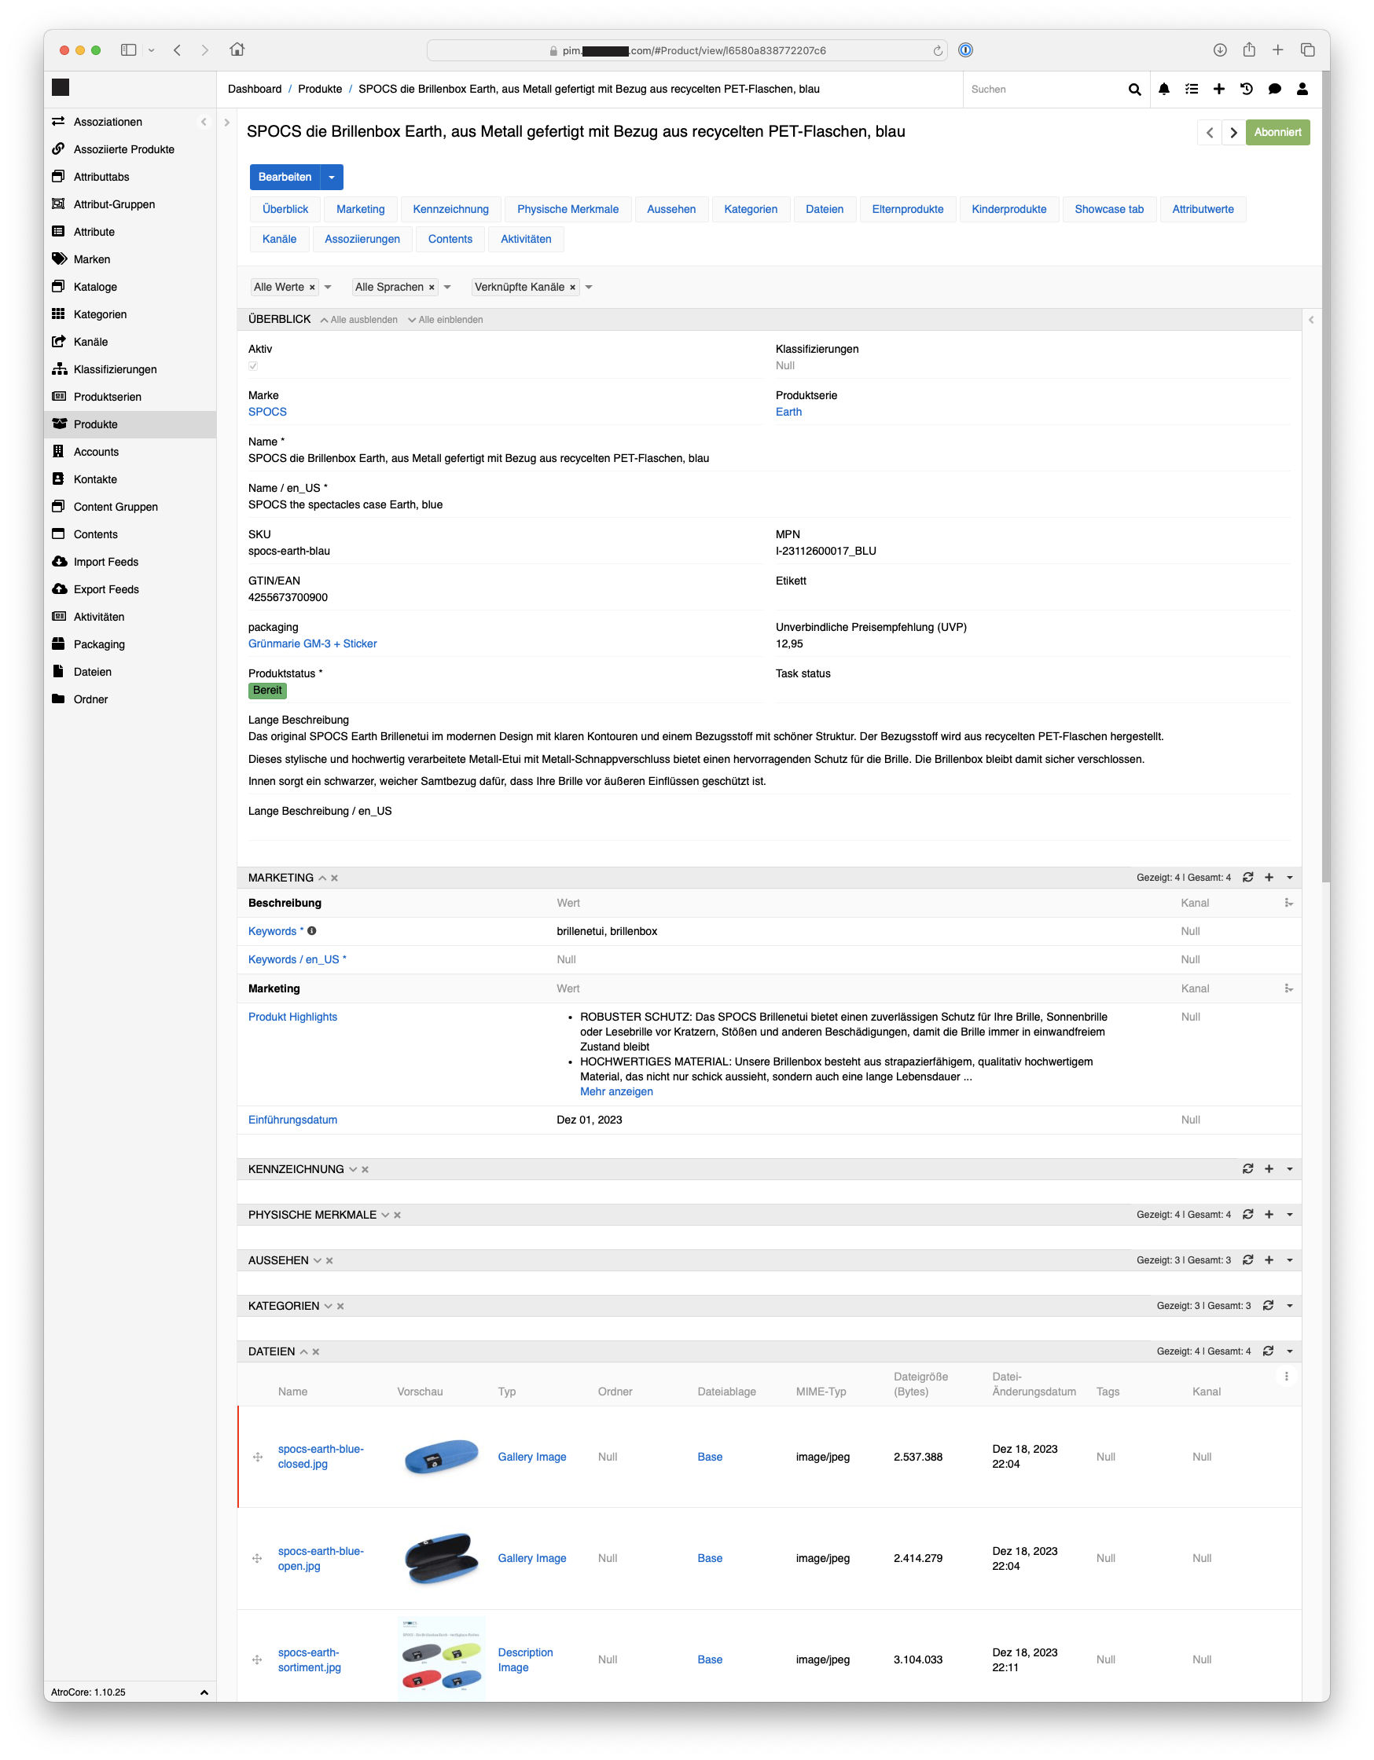Image resolution: width=1374 pixels, height=1760 pixels.
Task: Switch to the Kennzeichnung tab
Action: coord(450,210)
